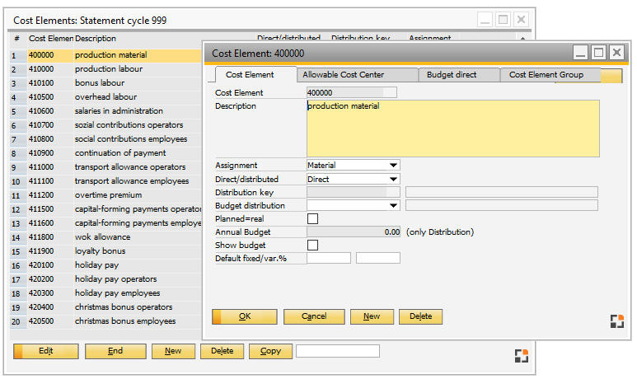
Task: Go to the Cost Element Group tab
Action: (546, 75)
